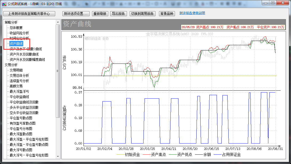Select 收益风险分析 in the tree
Viewport: 291px width, 164px height.
(19, 33)
